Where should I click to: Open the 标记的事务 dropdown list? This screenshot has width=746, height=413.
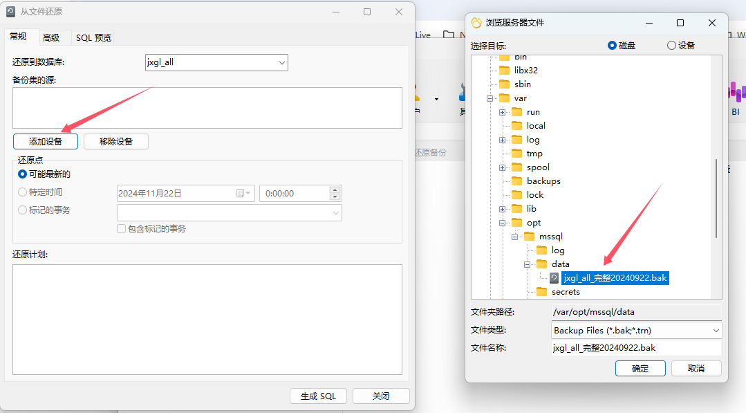click(x=336, y=212)
